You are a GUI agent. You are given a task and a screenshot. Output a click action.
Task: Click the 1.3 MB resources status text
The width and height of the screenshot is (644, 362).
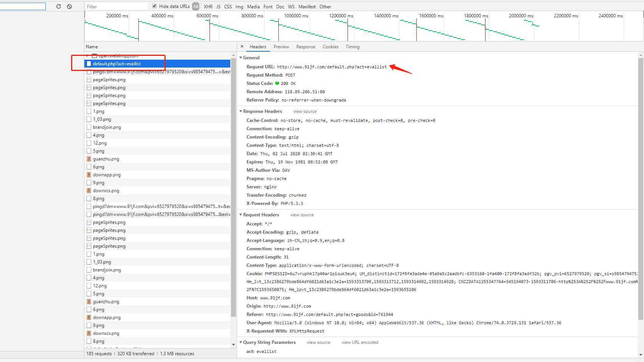pos(177,354)
